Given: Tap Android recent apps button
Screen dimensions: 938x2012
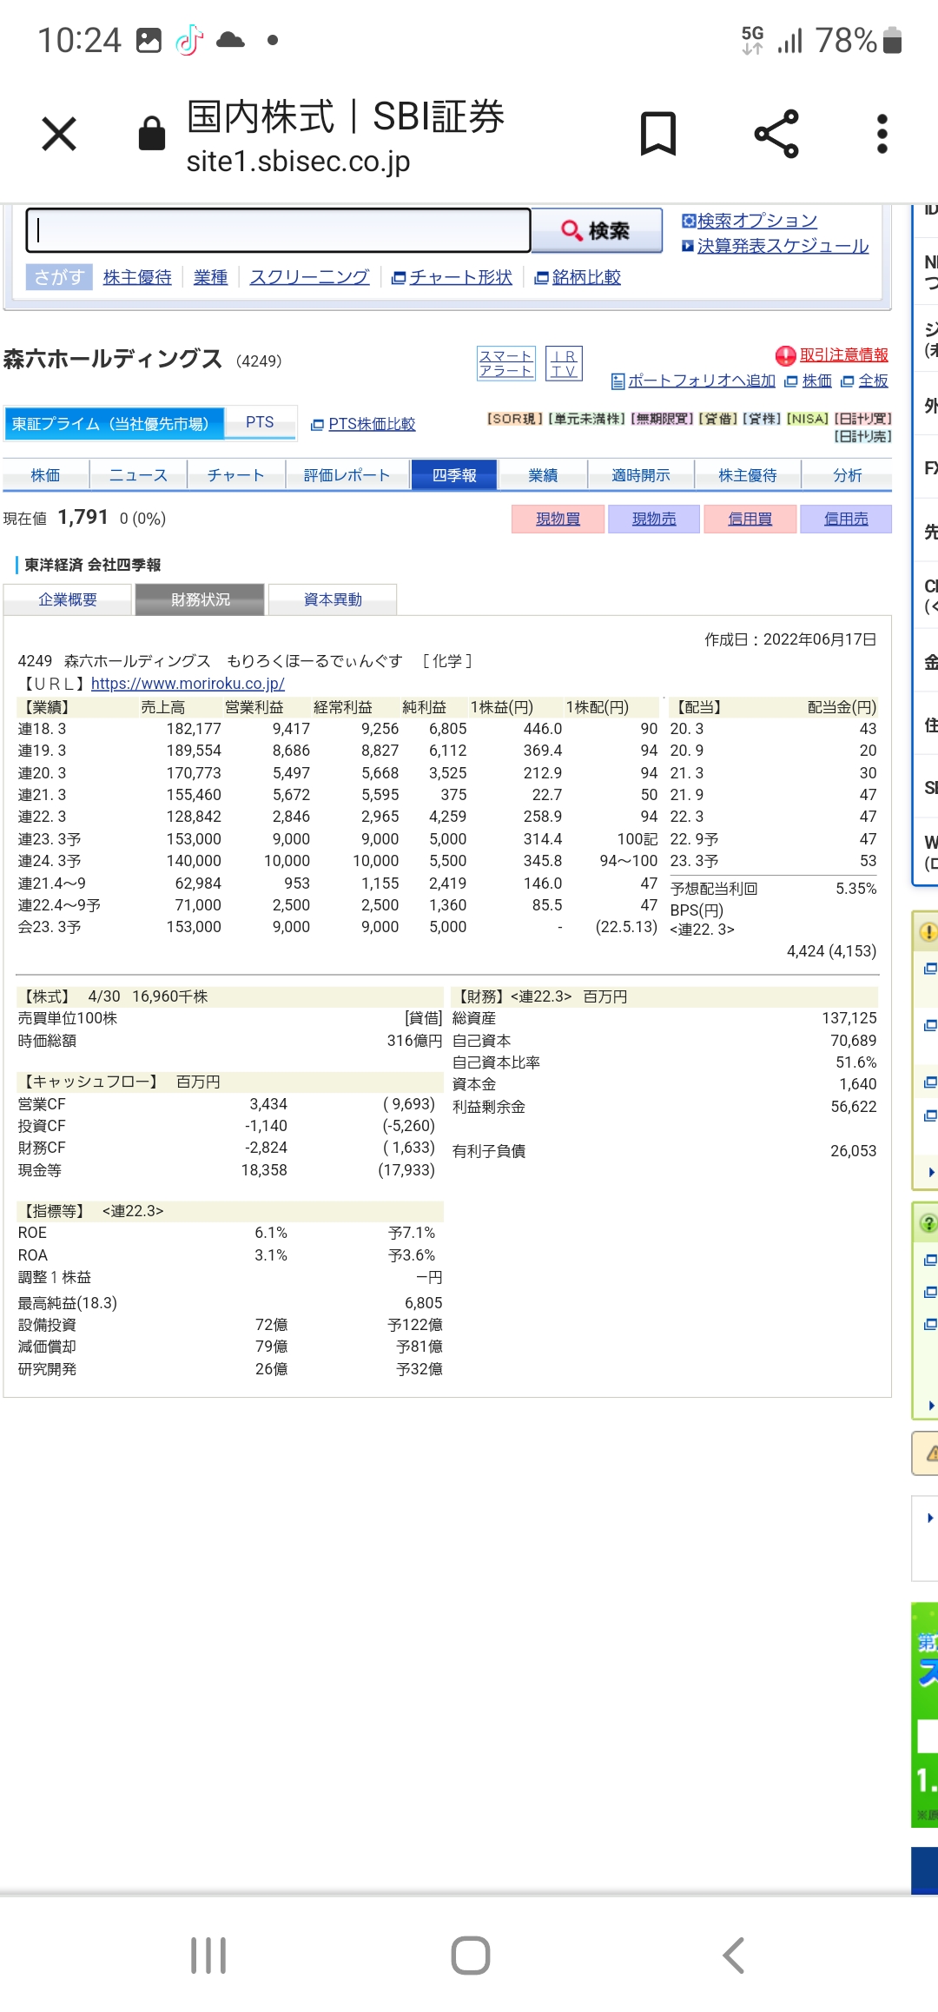Looking at the screenshot, I should click(208, 1955).
